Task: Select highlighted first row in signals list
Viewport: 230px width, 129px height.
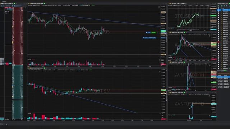Action: (x=224, y=77)
